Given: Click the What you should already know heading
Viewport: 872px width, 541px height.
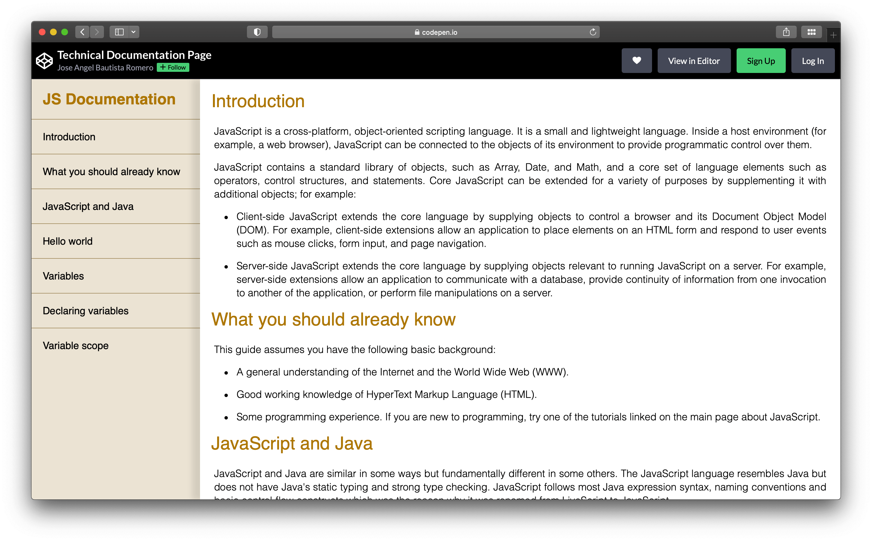Looking at the screenshot, I should point(333,320).
